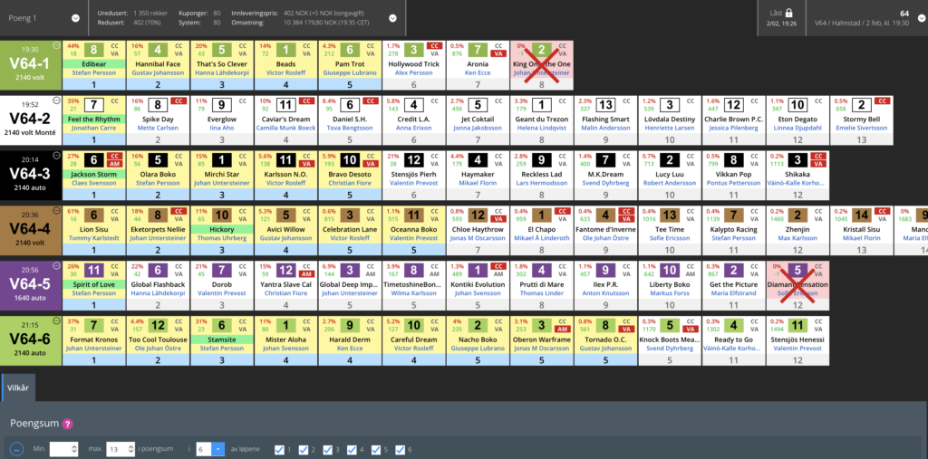Click the lock icon next to Låst
The height and width of the screenshot is (459, 928).
tap(788, 13)
